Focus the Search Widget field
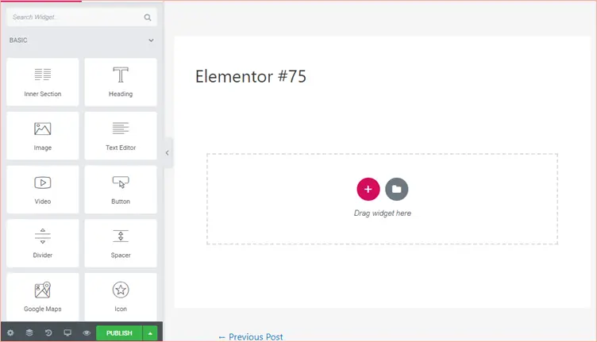The width and height of the screenshot is (597, 342). point(75,17)
